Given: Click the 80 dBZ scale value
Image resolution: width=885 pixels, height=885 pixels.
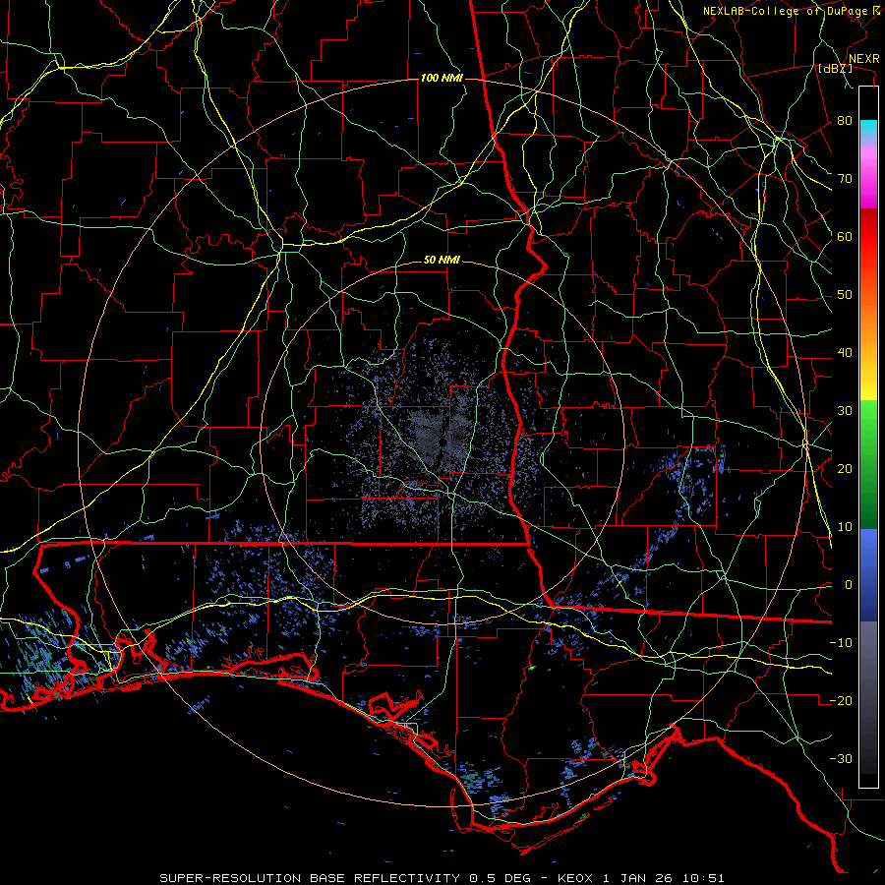Looking at the screenshot, I should pos(845,121).
